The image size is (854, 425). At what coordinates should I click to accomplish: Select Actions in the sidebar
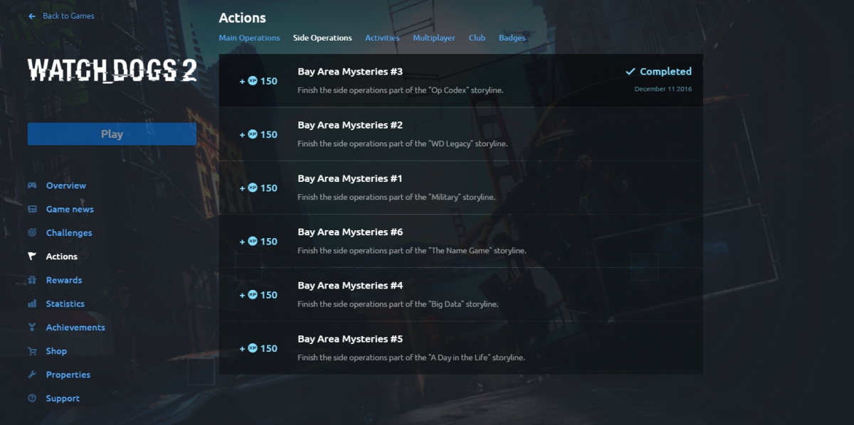62,257
